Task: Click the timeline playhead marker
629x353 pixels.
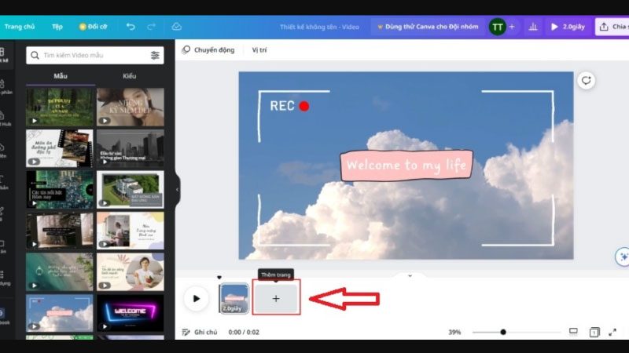Action: pyautogui.click(x=219, y=277)
